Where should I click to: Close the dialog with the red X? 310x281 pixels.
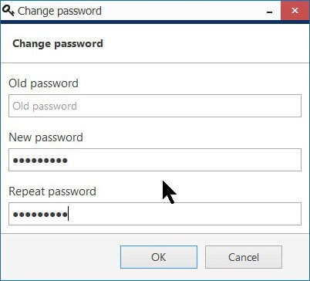(x=295, y=11)
